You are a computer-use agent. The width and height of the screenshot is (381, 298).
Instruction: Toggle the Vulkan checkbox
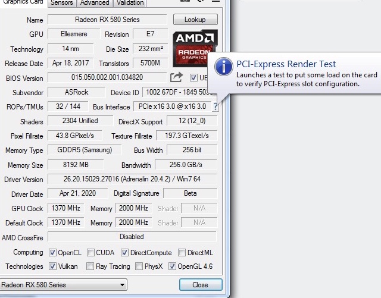[x=52, y=266]
